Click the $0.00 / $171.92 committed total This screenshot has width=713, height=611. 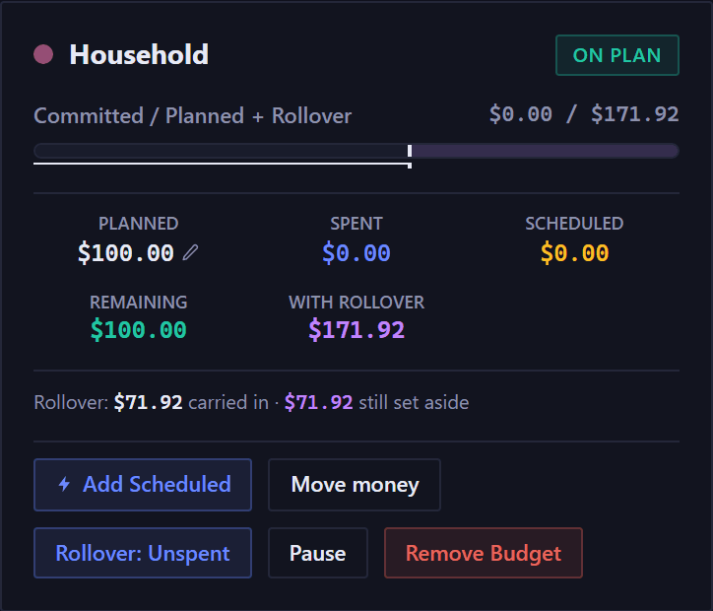click(x=584, y=113)
